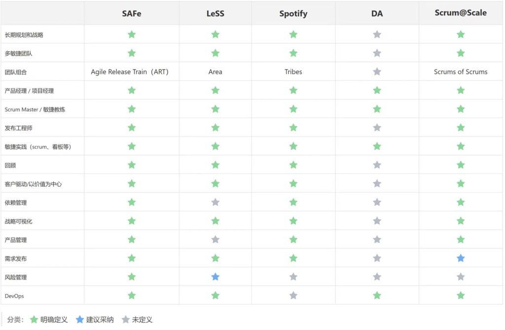Click the gray star for LeSS 依赖管理
Screen dimensions: 505x330
pos(215,202)
